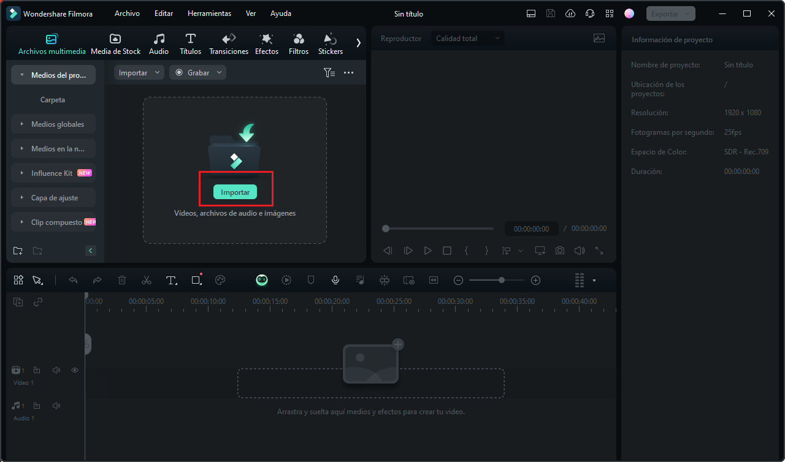Image resolution: width=785 pixels, height=462 pixels.
Task: Click the delete trash icon in timeline toolbar
Action: (x=122, y=280)
